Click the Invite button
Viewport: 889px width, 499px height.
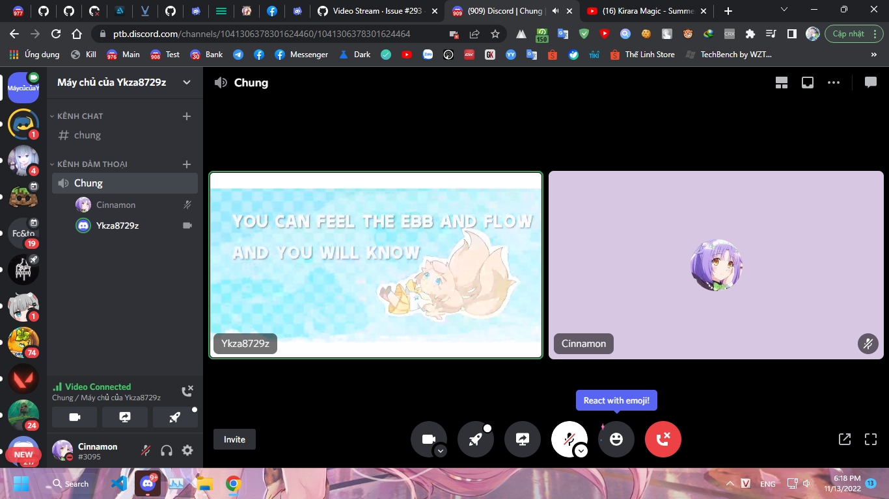234,439
